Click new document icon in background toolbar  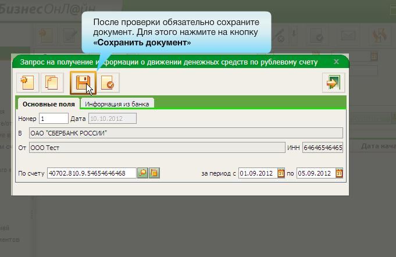coord(46,35)
